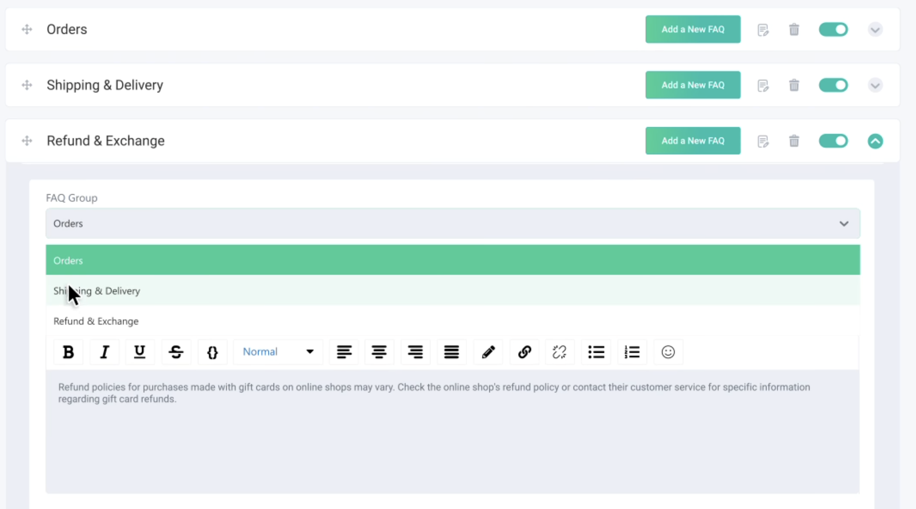Align text to the right
This screenshot has width=916, height=509.
(x=415, y=352)
